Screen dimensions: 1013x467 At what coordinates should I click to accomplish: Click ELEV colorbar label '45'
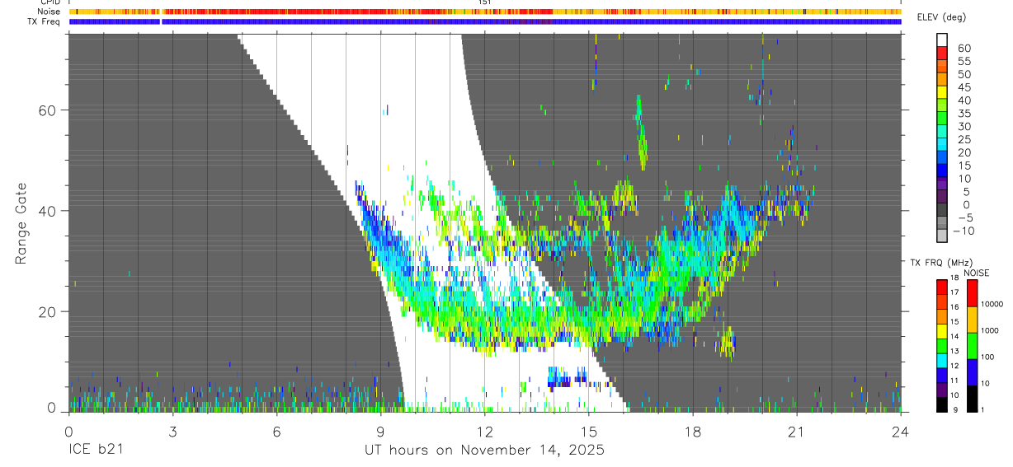[x=963, y=87]
